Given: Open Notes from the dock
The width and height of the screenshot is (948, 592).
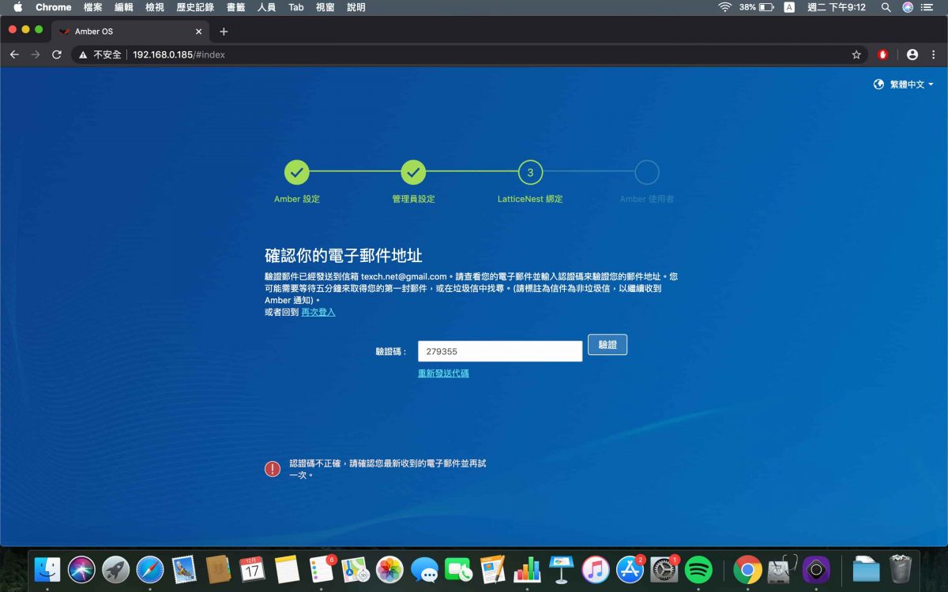Looking at the screenshot, I should 286,569.
